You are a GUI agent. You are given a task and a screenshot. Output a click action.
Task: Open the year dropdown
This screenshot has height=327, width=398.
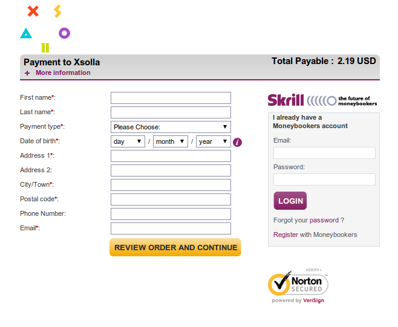coord(213,141)
